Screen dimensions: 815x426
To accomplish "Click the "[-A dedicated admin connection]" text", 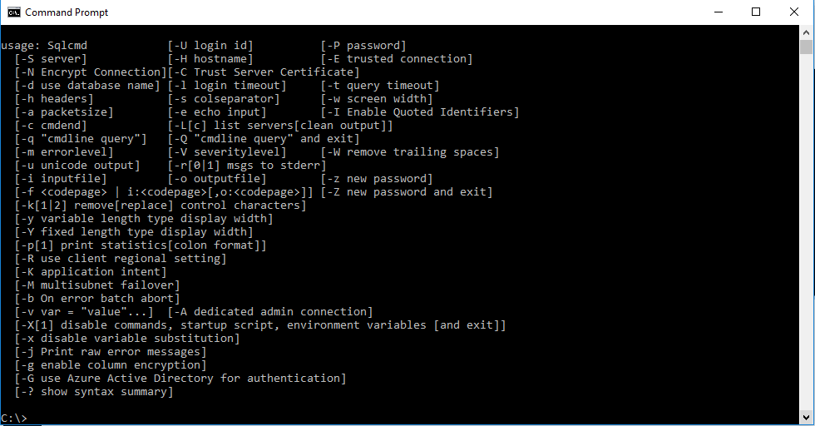I will 270,312.
